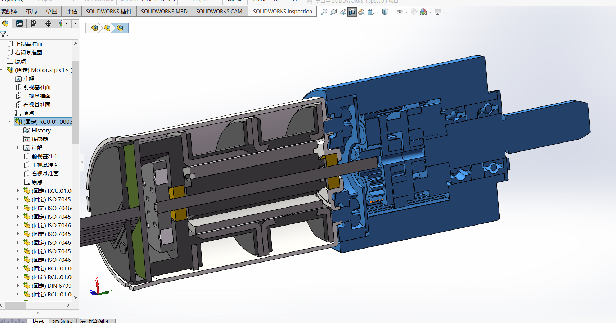Switch to the 评估 ribbon tab

(x=71, y=12)
